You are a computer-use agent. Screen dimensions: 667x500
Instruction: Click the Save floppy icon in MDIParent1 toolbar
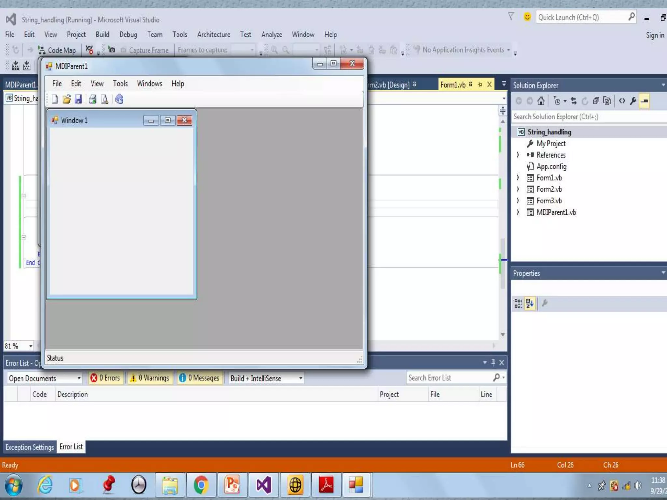tap(78, 99)
